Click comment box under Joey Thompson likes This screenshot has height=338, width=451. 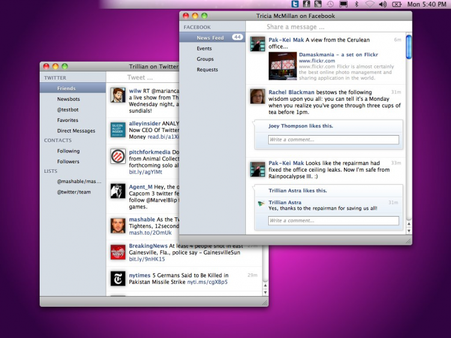(334, 139)
